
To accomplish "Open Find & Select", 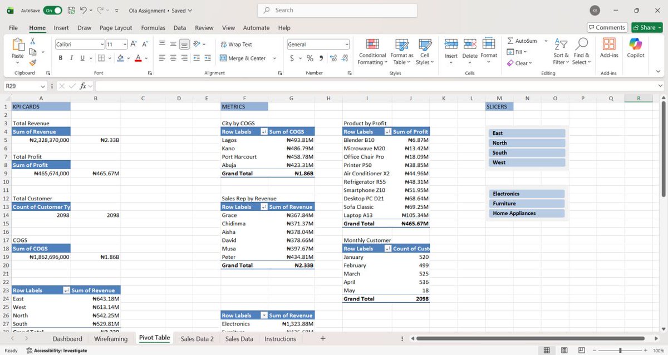I will pyautogui.click(x=581, y=51).
